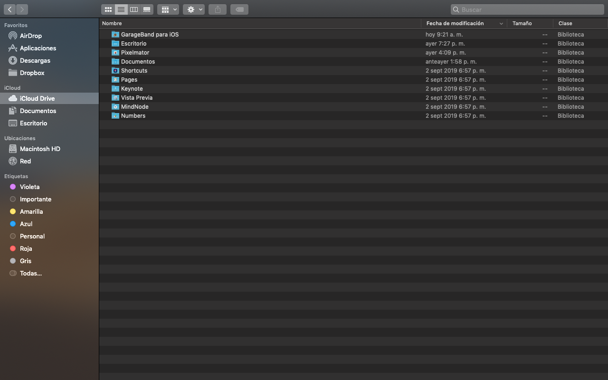Click the Share toolbar button
The height and width of the screenshot is (380, 608).
coord(218,9)
